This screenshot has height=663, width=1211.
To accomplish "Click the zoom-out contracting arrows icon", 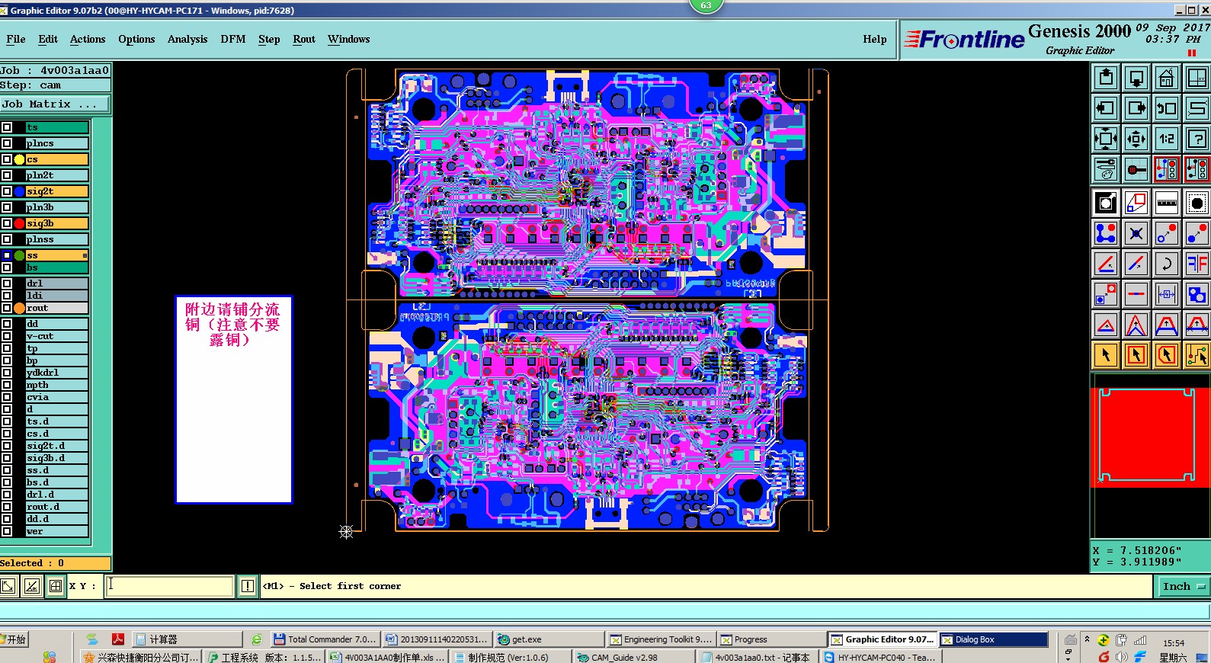I will tap(1136, 139).
